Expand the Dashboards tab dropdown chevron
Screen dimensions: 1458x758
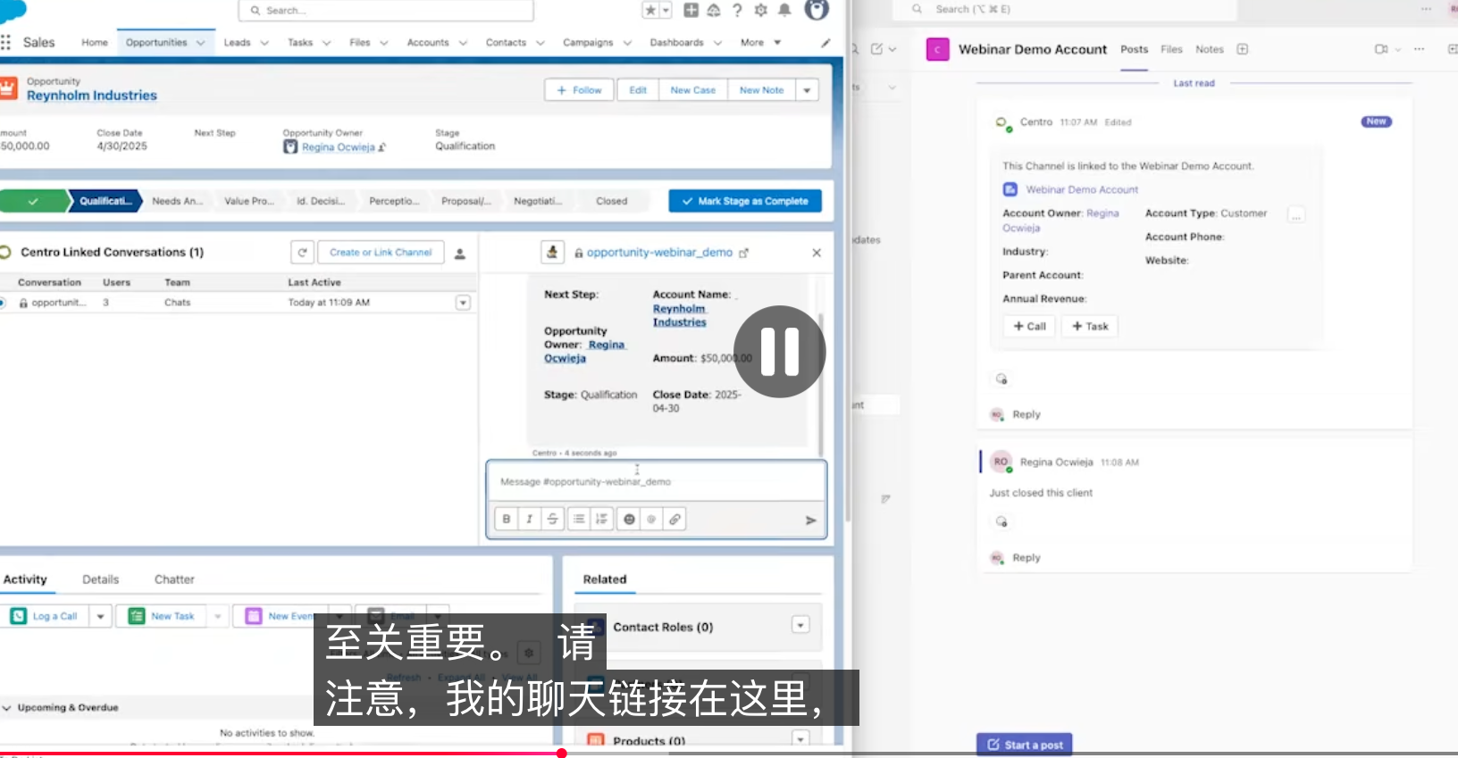coord(717,43)
